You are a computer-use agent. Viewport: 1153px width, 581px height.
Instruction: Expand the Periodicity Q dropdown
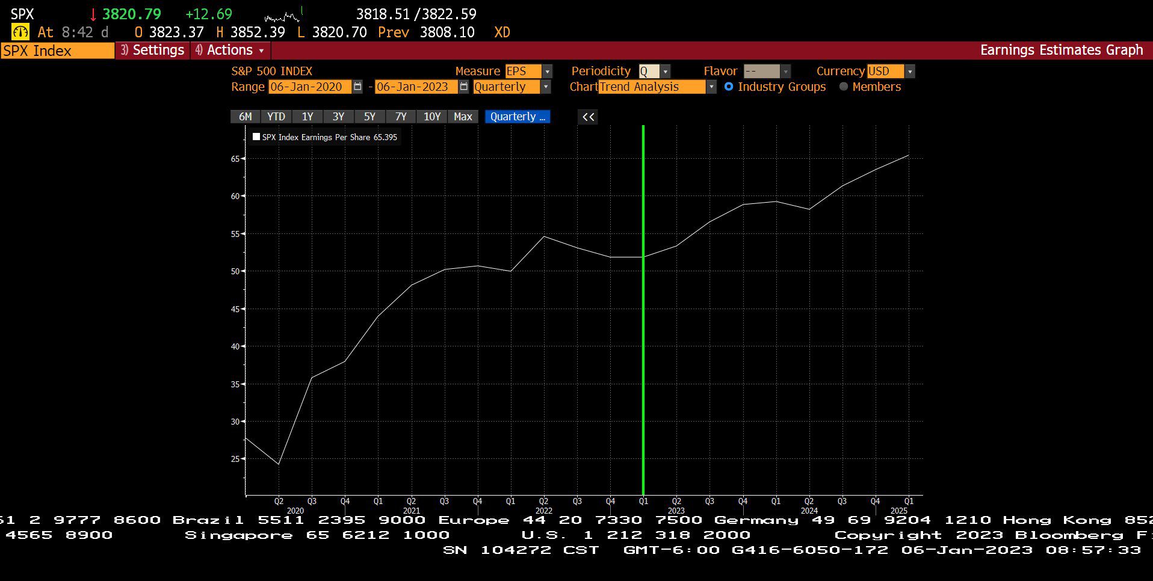665,72
